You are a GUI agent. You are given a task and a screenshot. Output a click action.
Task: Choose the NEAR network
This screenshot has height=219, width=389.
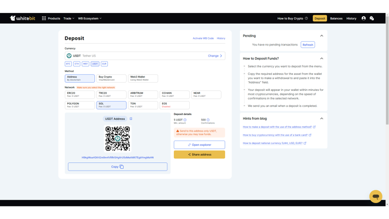tap(206, 94)
